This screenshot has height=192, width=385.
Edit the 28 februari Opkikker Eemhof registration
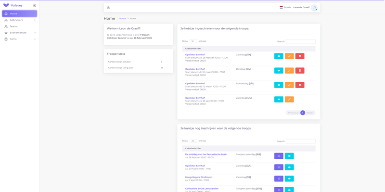point(289,56)
